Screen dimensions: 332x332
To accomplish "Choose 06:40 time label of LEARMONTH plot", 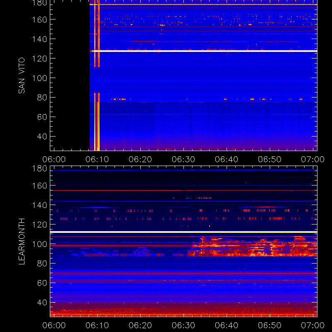I will click(227, 325).
